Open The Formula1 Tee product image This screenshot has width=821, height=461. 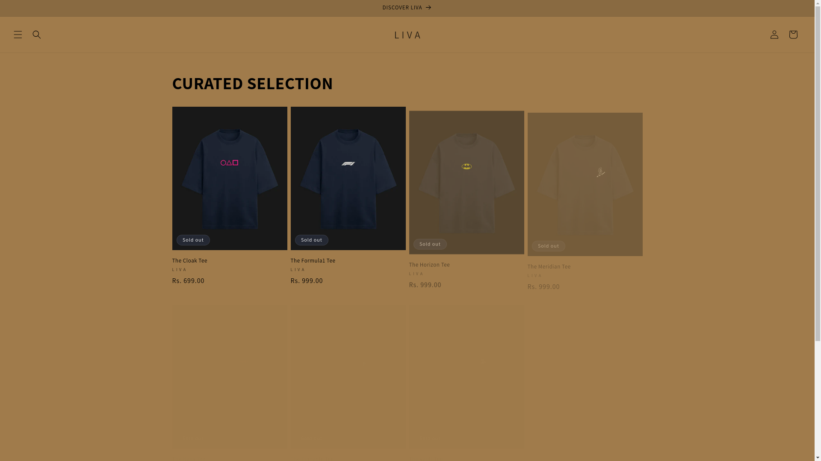click(x=348, y=178)
